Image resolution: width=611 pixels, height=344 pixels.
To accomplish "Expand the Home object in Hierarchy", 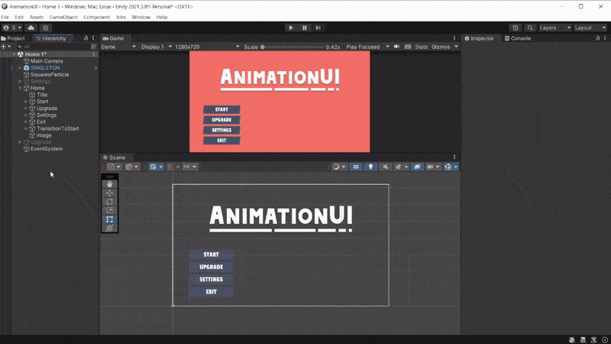I will 21,88.
